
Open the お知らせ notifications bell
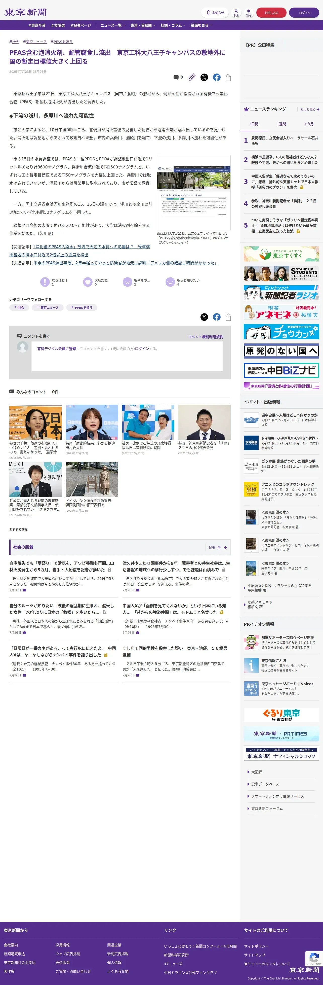[215, 13]
